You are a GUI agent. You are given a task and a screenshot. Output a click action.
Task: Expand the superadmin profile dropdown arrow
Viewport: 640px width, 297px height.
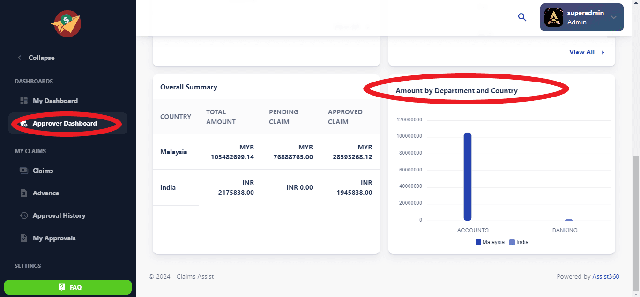click(614, 17)
